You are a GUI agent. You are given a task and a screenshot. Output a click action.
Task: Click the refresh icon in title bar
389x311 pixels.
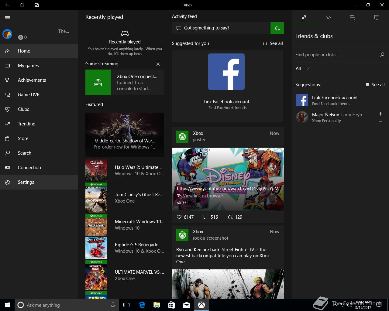point(22,5)
